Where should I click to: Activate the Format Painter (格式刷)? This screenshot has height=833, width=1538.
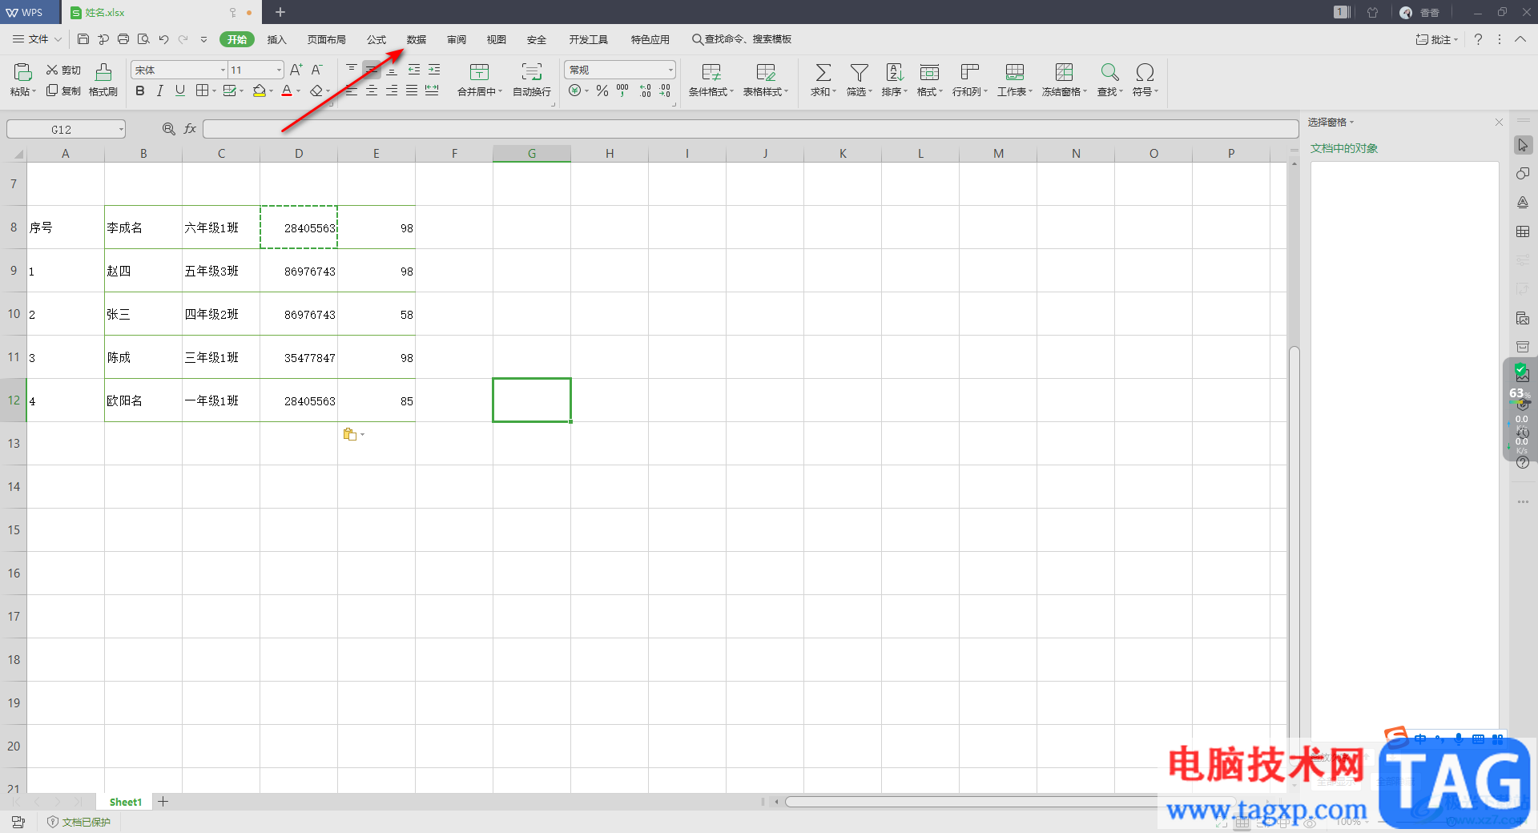[103, 79]
